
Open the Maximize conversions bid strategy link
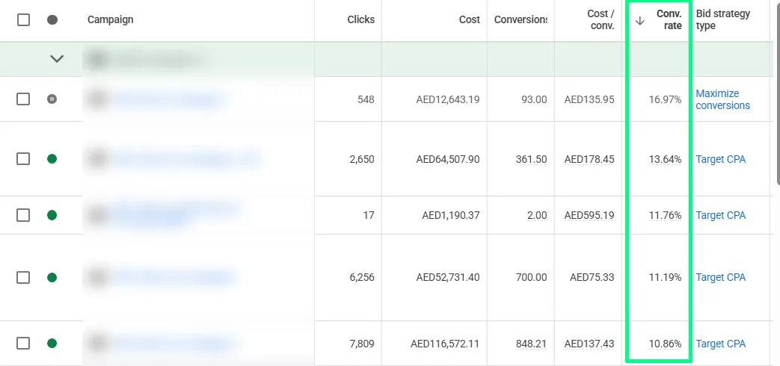point(723,99)
